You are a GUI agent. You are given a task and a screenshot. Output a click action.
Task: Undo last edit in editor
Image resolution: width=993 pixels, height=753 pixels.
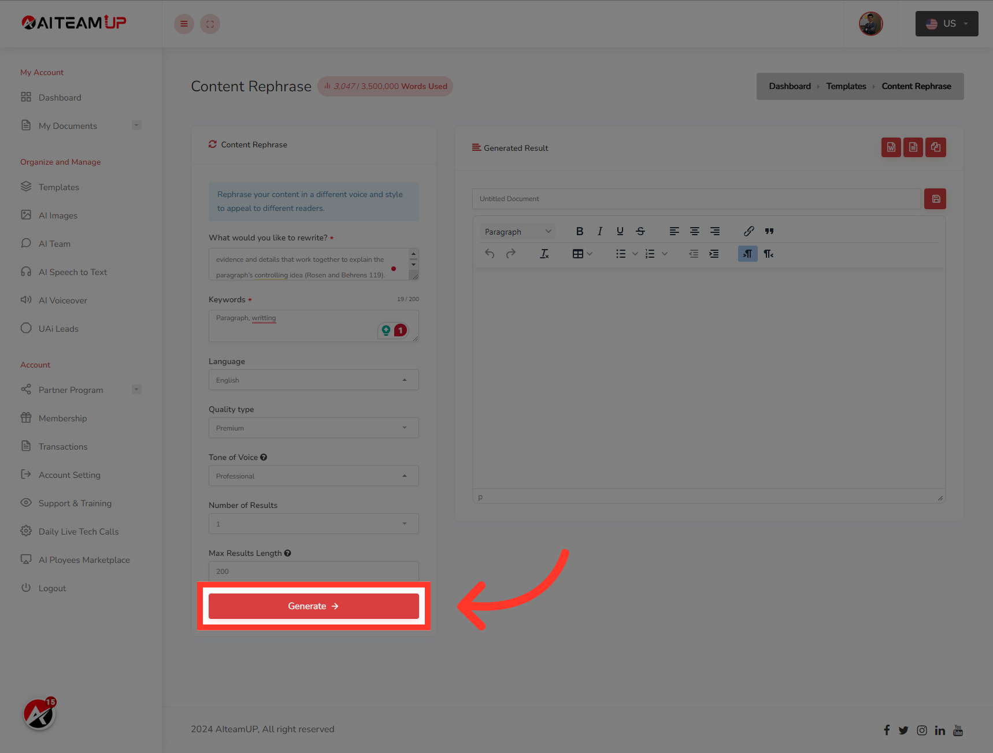pyautogui.click(x=490, y=254)
